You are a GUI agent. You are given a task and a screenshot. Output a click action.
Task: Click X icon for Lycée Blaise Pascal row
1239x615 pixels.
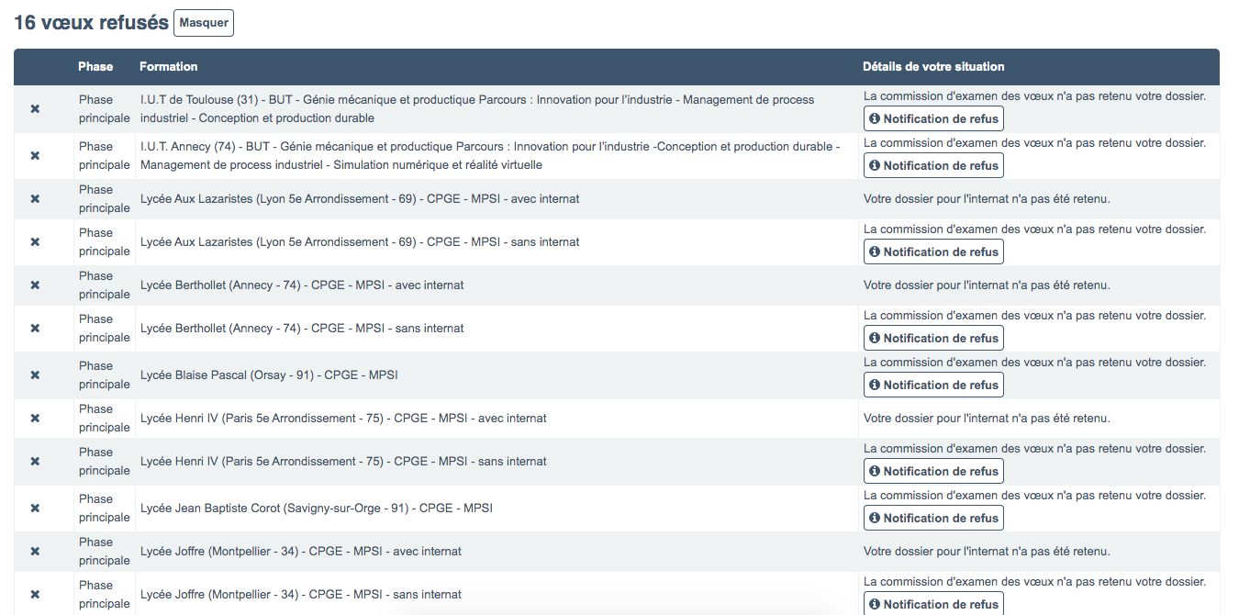[35, 375]
